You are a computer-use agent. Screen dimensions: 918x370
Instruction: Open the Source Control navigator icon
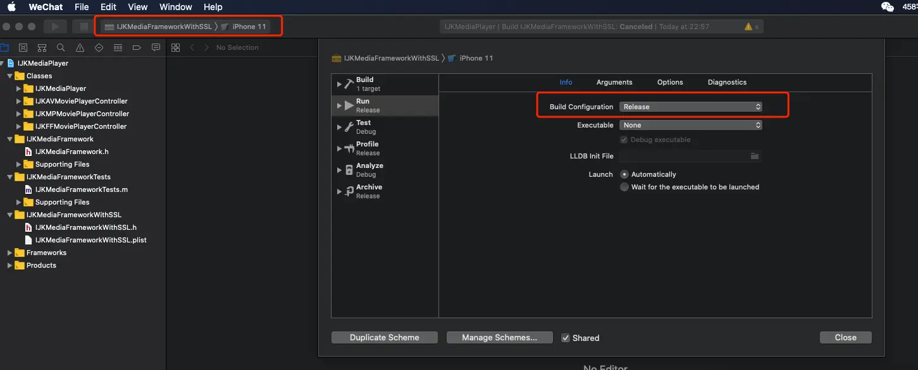[23, 47]
